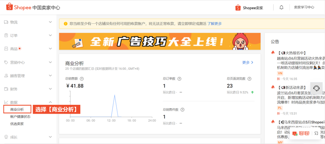Expand the 物流 menu chevron
The image size is (325, 144).
click(50, 22)
